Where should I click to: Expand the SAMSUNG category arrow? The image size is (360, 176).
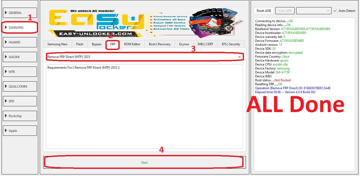pyautogui.click(x=6, y=27)
